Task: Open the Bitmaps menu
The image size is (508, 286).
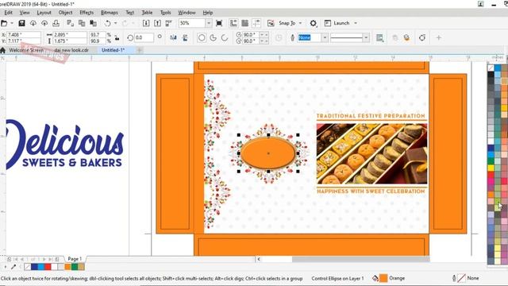Action: coord(110,13)
